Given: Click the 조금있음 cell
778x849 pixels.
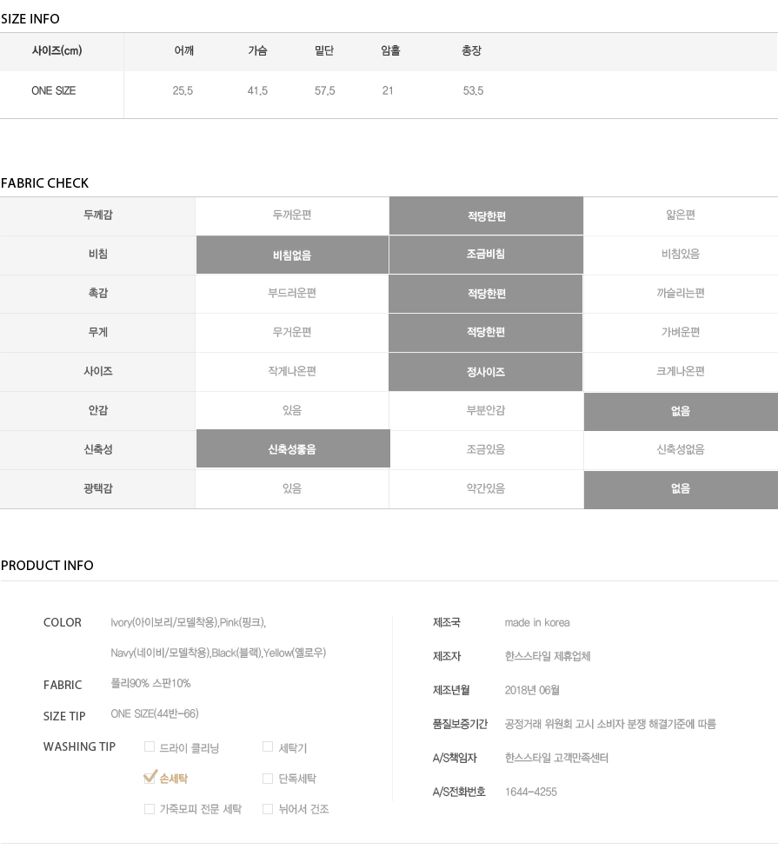Looking at the screenshot, I should click(x=486, y=449).
